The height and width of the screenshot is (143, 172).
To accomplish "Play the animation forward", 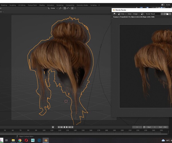I will 67,127.
